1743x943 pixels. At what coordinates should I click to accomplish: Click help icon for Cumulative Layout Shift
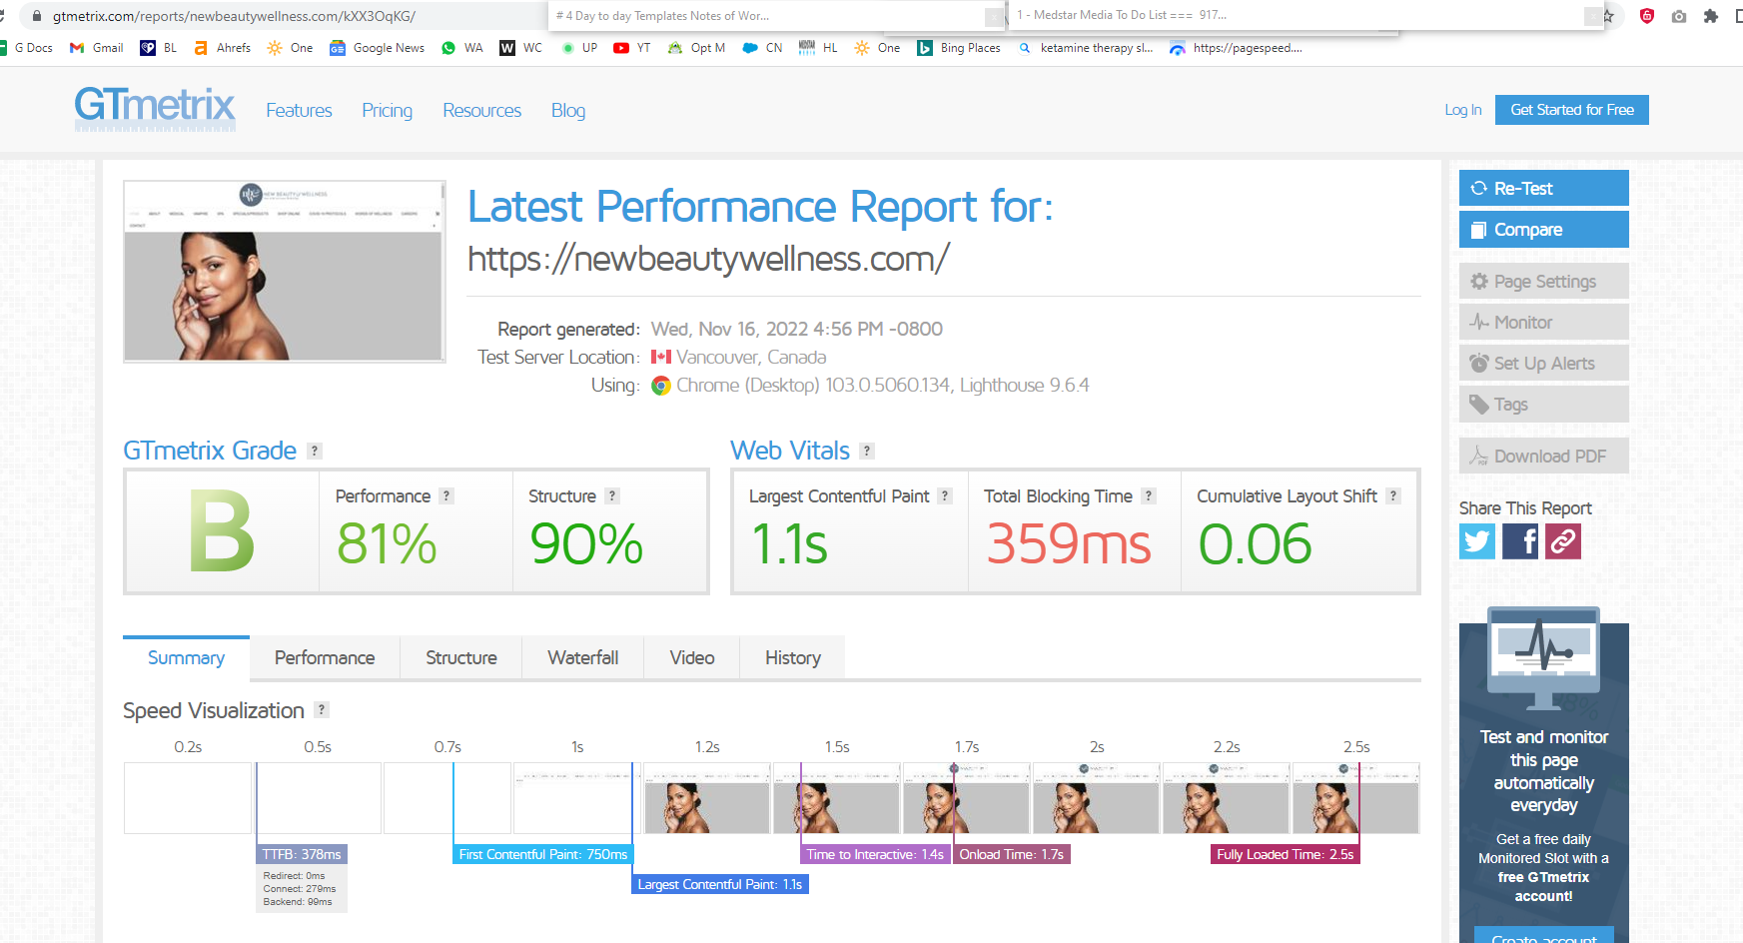click(1393, 495)
